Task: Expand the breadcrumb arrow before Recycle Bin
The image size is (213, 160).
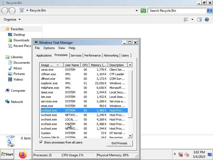Action: point(27,10)
